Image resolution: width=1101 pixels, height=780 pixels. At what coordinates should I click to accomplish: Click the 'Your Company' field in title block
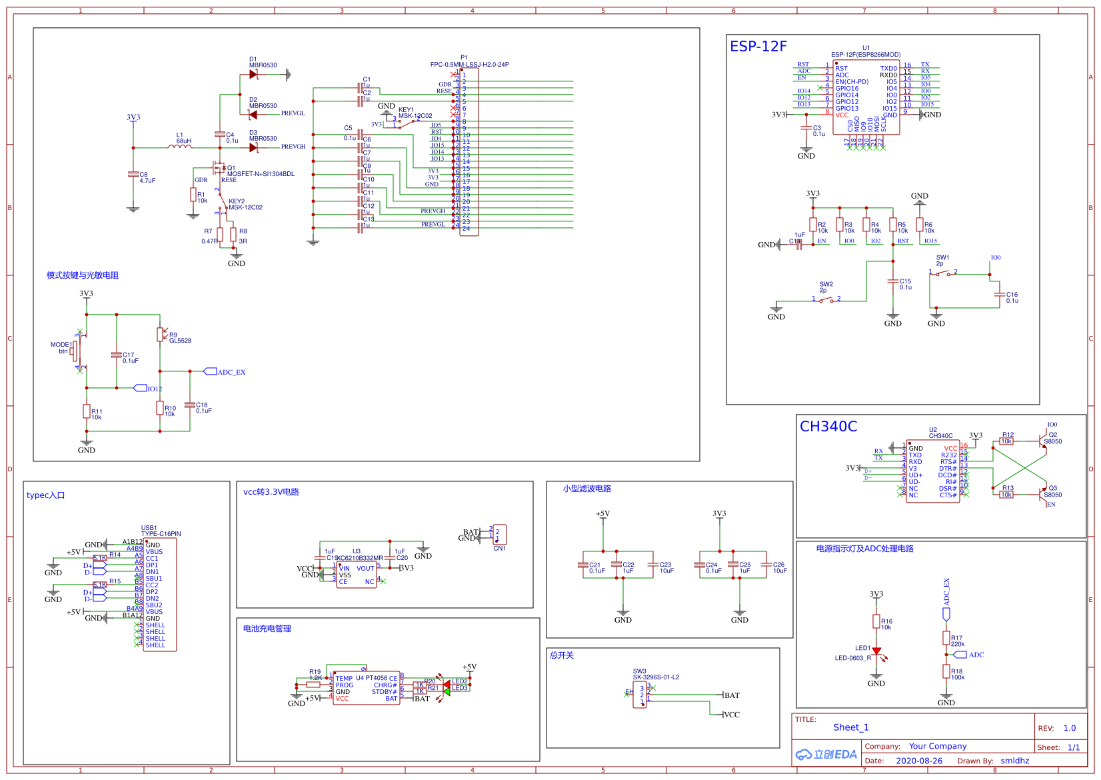click(938, 746)
